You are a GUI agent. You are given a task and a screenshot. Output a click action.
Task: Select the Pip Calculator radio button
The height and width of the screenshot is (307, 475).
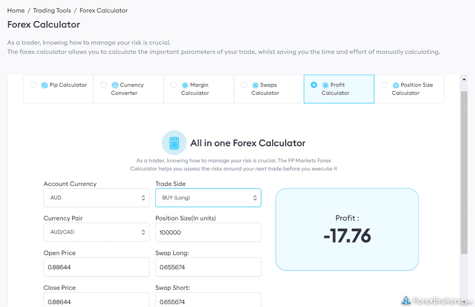[33, 85]
